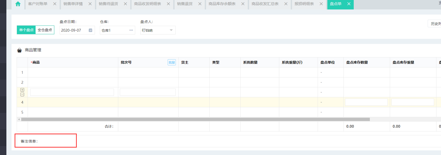Close the 客户对账单 tab
Image resolution: width=441 pixels, height=155 pixels.
[55, 4]
